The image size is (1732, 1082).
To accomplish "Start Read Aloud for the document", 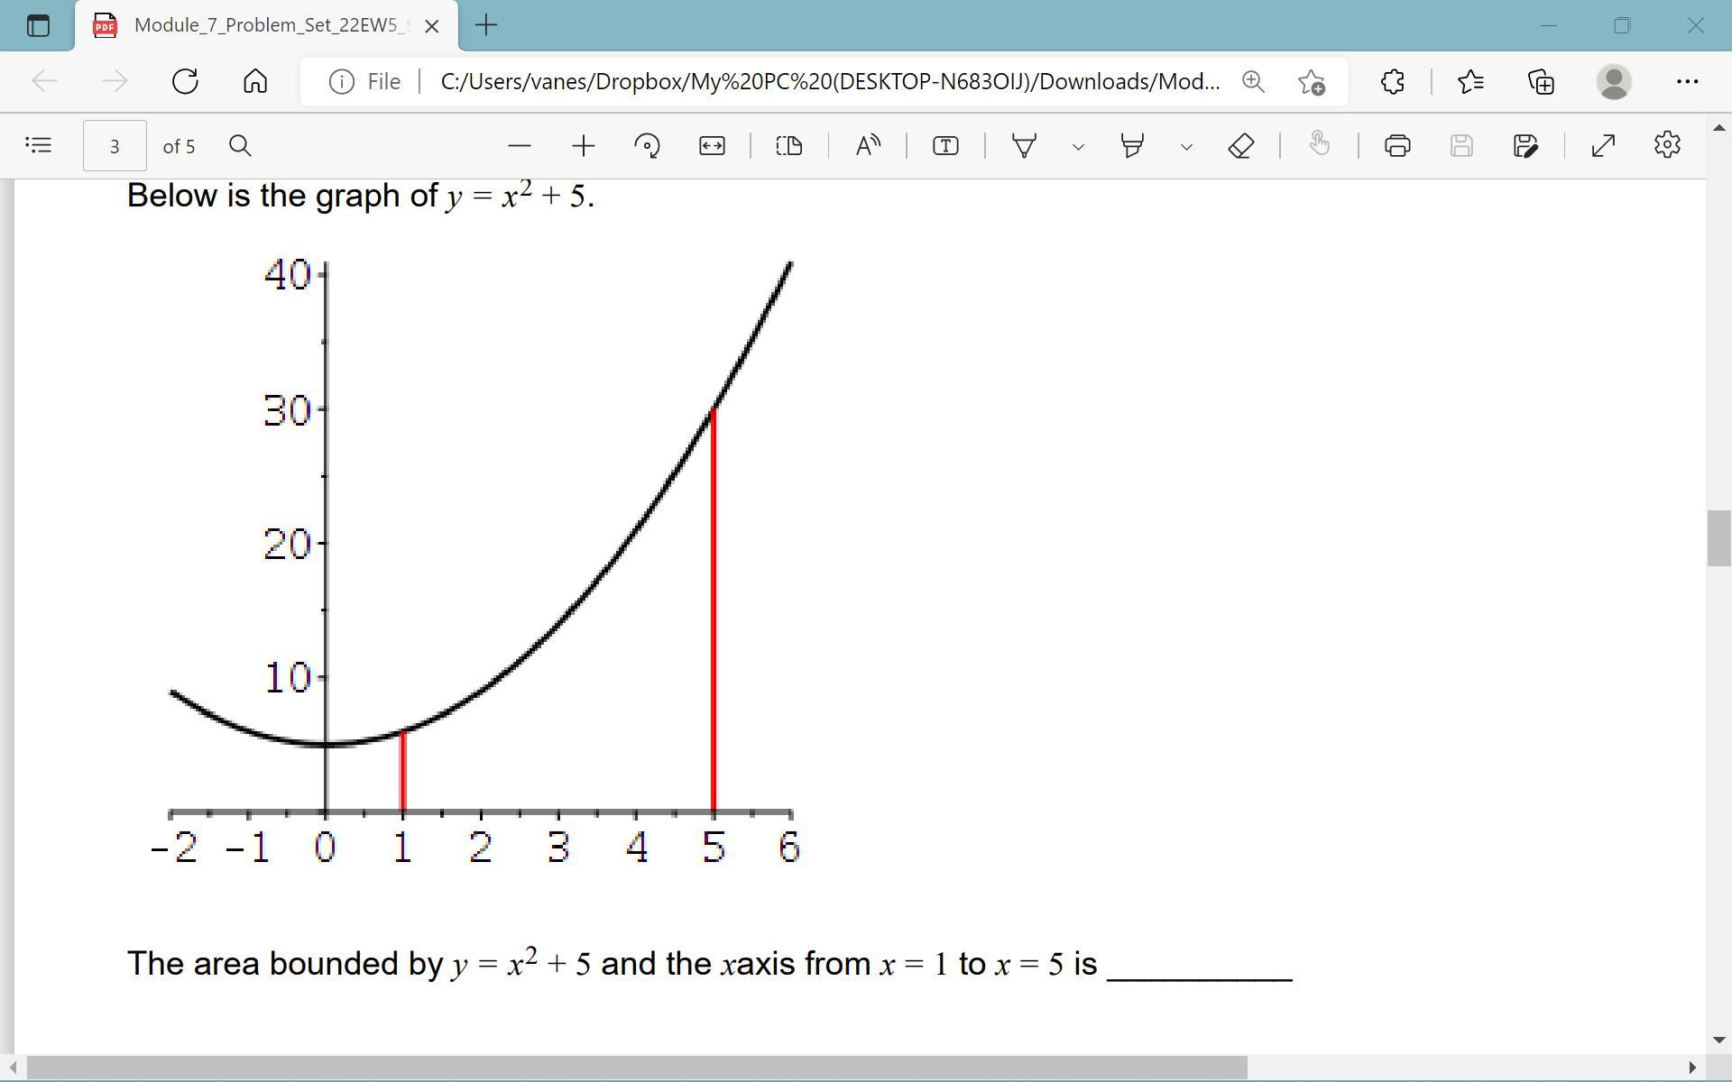I will tap(868, 145).
